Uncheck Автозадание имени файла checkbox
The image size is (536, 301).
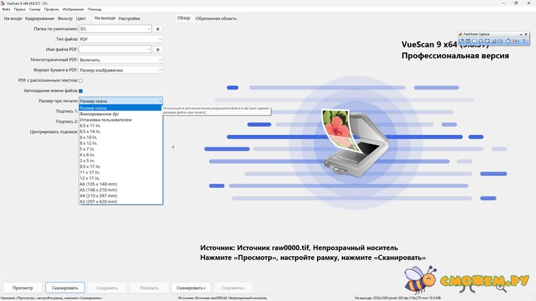80,90
